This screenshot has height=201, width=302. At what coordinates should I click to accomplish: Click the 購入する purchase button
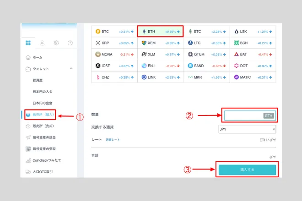pos(247,169)
